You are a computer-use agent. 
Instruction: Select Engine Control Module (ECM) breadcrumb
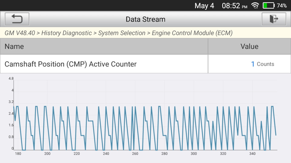192,33
